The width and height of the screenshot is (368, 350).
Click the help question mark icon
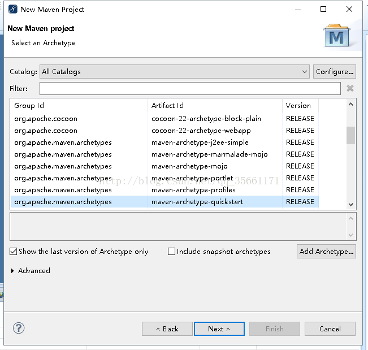point(19,328)
